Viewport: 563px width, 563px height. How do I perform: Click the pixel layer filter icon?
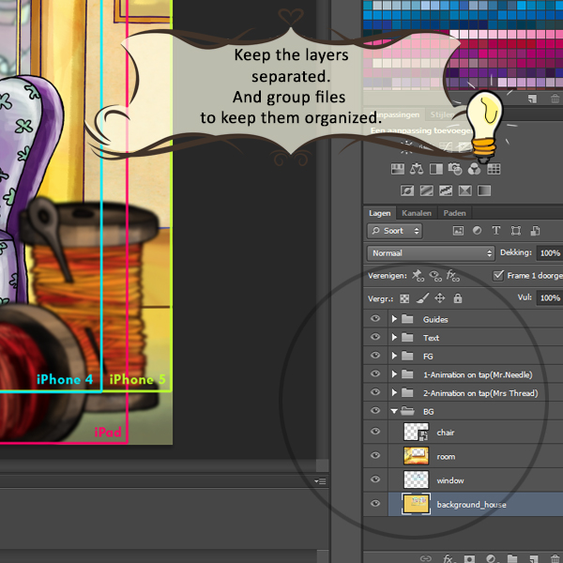[458, 231]
